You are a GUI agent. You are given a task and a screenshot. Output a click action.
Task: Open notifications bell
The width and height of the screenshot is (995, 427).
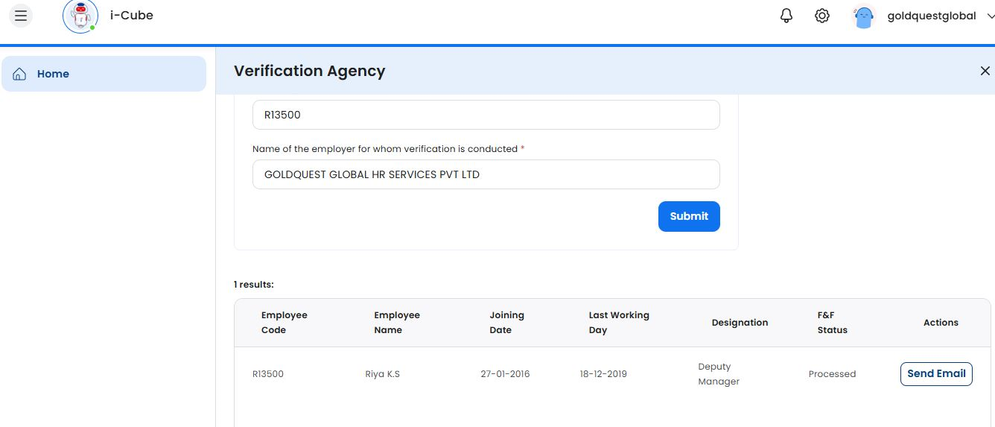(x=786, y=16)
